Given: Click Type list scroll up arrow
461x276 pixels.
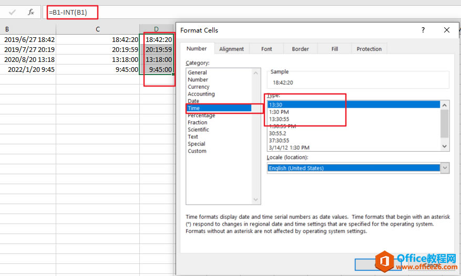Looking at the screenshot, I should click(x=445, y=105).
